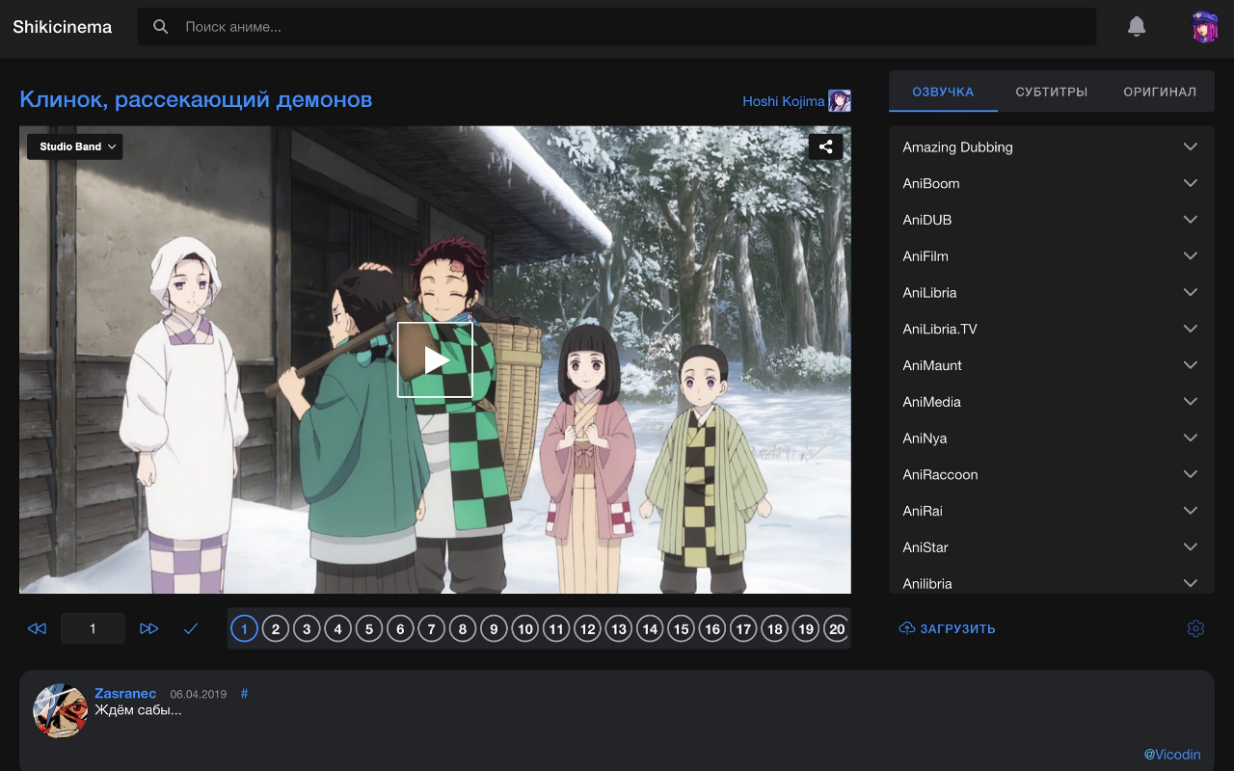Mark the episode as watched with the checkmark
Image resolution: width=1234 pixels, height=771 pixels.
191,628
